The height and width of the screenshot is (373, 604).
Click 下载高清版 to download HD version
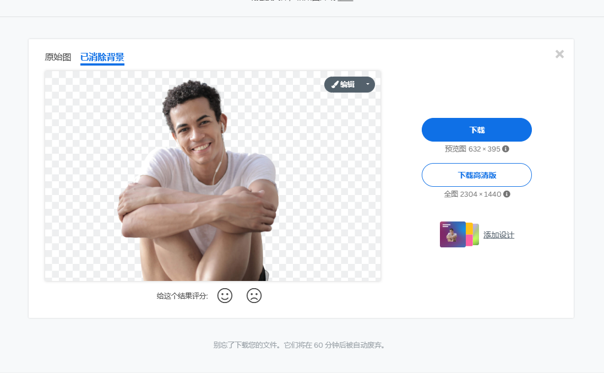click(477, 175)
